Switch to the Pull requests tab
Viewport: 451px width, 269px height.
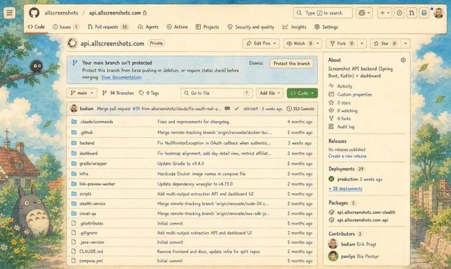point(108,27)
